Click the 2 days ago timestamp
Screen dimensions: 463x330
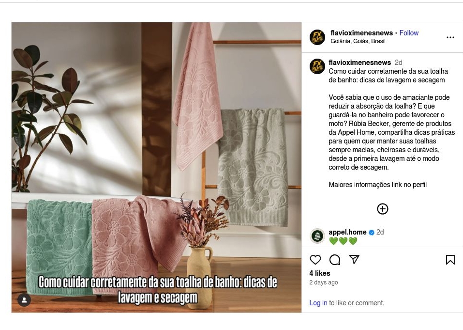[324, 283]
